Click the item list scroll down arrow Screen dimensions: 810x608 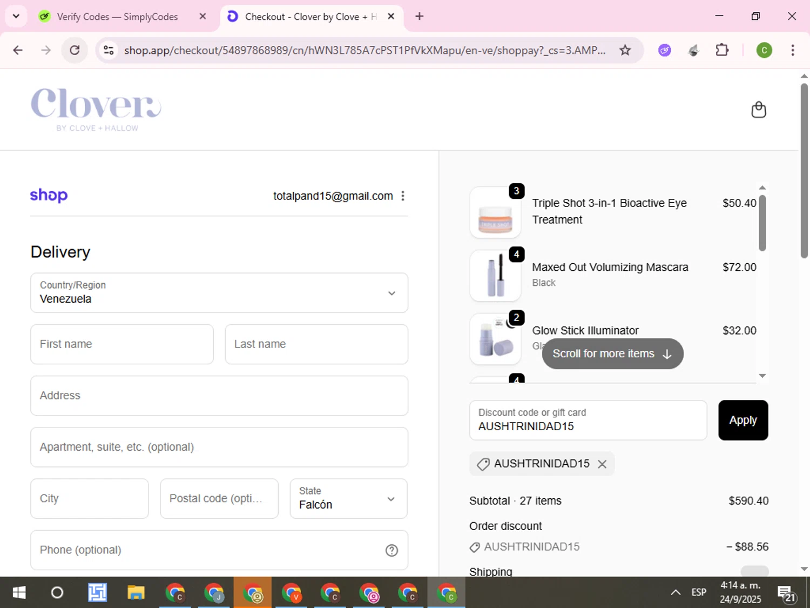pos(762,376)
